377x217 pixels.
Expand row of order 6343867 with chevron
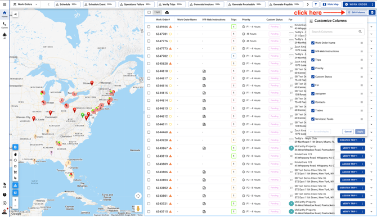click(371, 148)
